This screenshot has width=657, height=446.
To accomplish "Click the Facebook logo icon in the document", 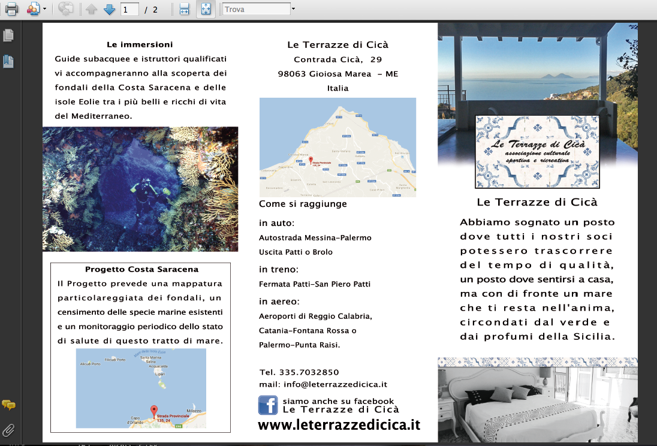I will (268, 405).
